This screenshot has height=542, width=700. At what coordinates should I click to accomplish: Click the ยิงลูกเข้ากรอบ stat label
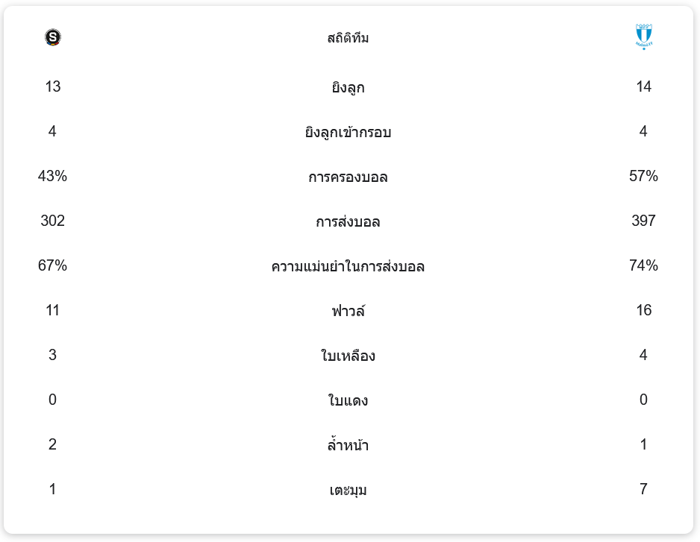pos(348,133)
